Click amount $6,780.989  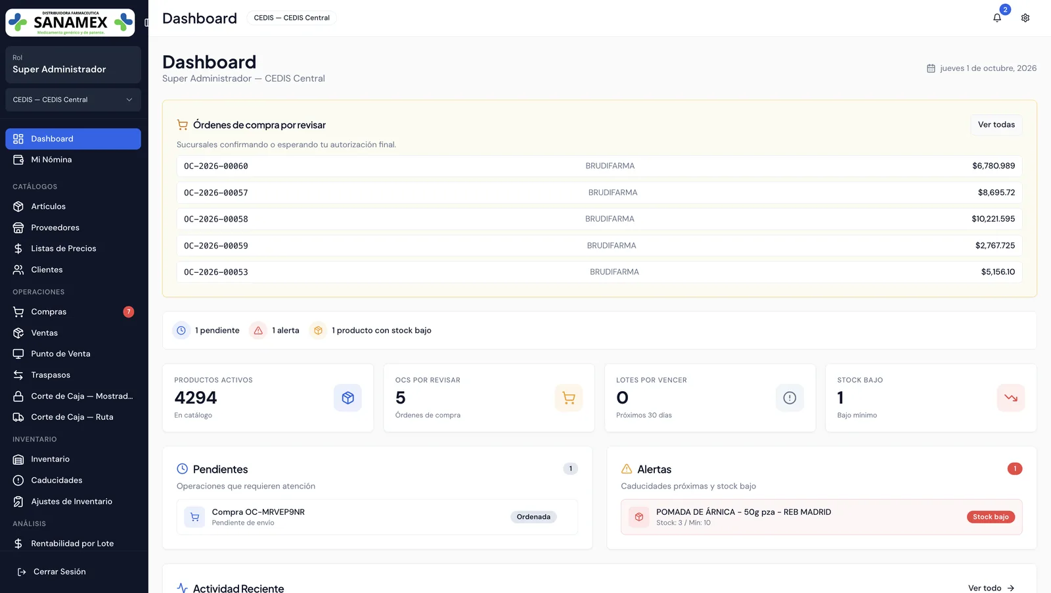coord(993,166)
